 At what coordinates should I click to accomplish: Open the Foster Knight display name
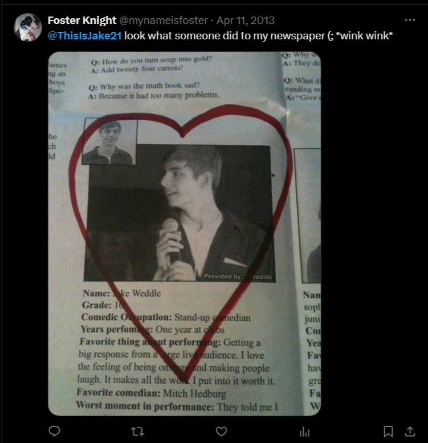[82, 21]
